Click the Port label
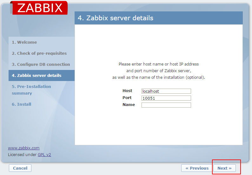The image size is (252, 175). (127, 97)
